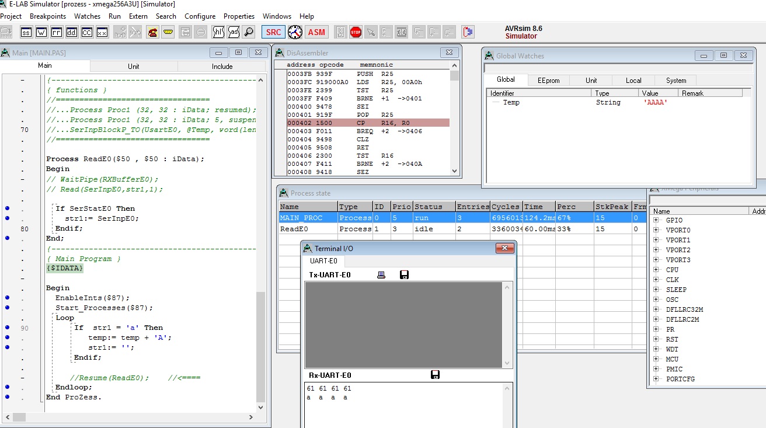Expand the CLK peripheral node
Viewport: 766px width, 428px height.
click(656, 280)
